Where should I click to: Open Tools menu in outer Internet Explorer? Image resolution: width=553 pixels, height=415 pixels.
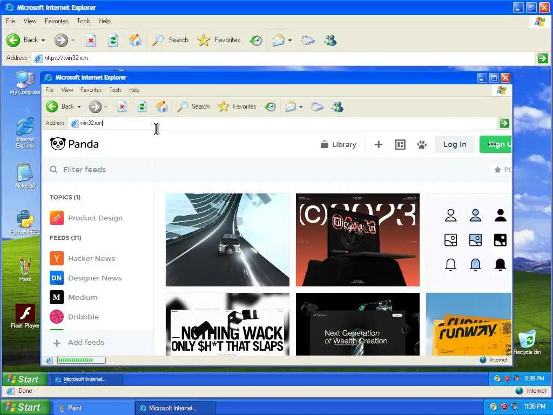coord(84,21)
